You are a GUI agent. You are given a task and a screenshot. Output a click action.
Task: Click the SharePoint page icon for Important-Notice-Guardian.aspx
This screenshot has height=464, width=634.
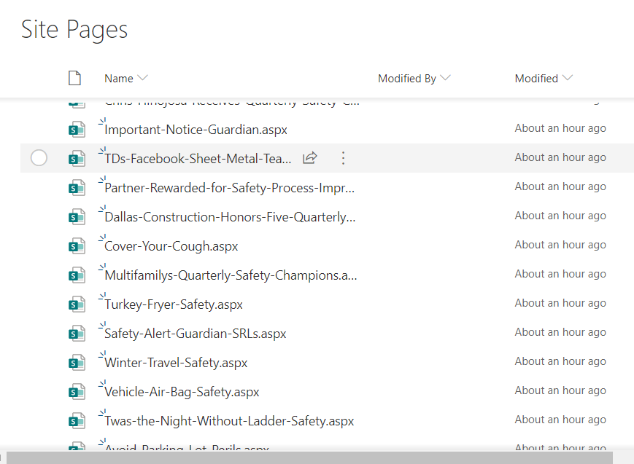point(77,130)
